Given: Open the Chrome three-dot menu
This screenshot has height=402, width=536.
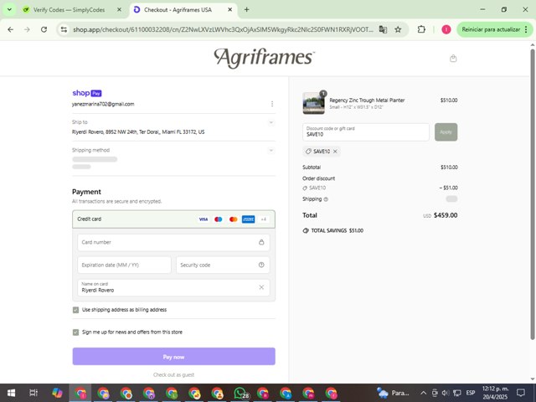Looking at the screenshot, I should point(526,30).
